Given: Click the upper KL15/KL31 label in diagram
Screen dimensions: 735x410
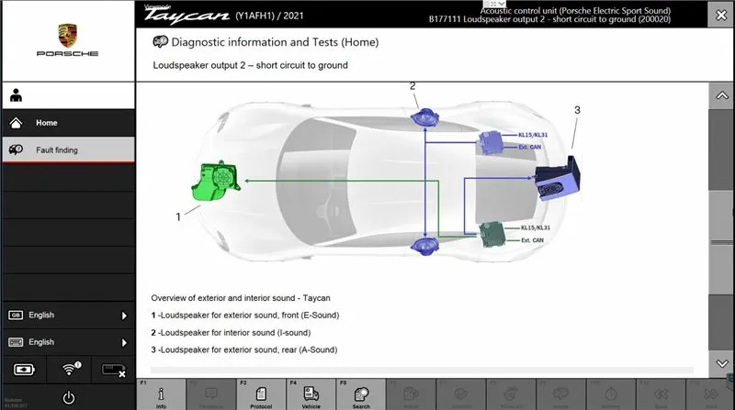Looking at the screenshot, I should pos(533,135).
